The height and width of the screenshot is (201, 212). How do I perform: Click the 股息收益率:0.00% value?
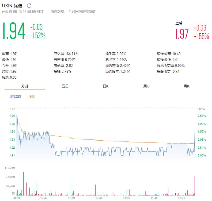click(171, 65)
